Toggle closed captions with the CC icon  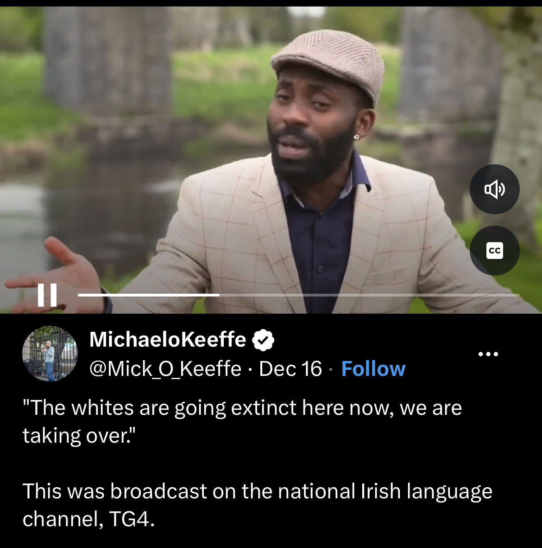494,250
